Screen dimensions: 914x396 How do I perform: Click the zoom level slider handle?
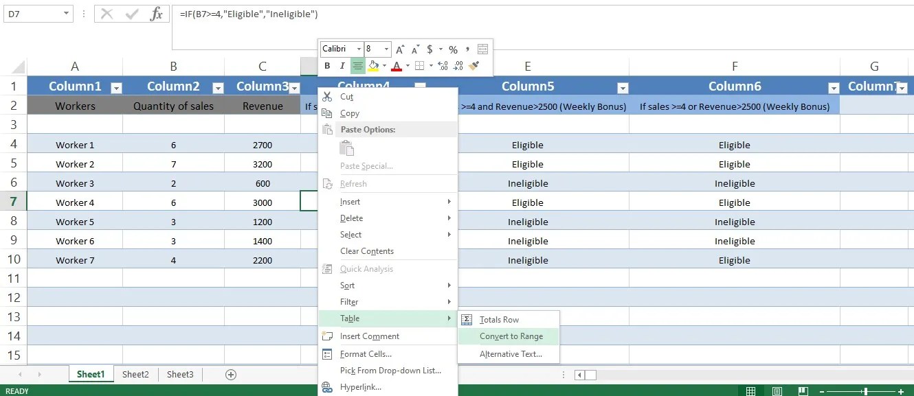point(865,391)
